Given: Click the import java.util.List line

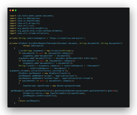Looking at the screenshot, I should 22,26.
